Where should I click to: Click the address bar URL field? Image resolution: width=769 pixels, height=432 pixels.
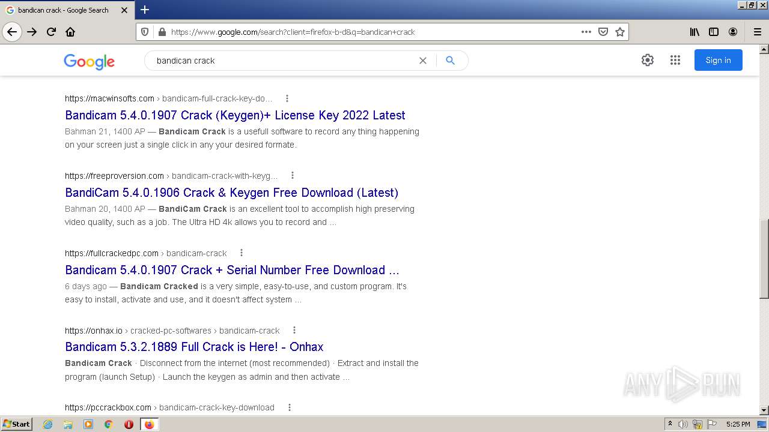click(x=372, y=32)
